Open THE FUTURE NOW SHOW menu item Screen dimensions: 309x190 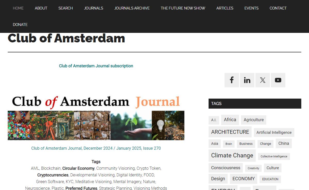click(183, 8)
